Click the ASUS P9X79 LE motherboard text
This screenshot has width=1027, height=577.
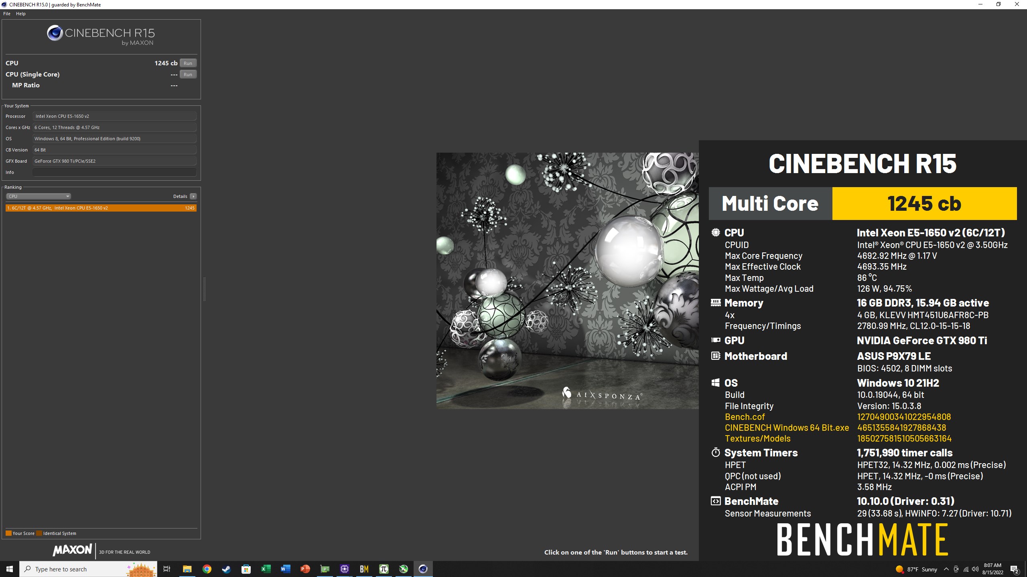894,356
